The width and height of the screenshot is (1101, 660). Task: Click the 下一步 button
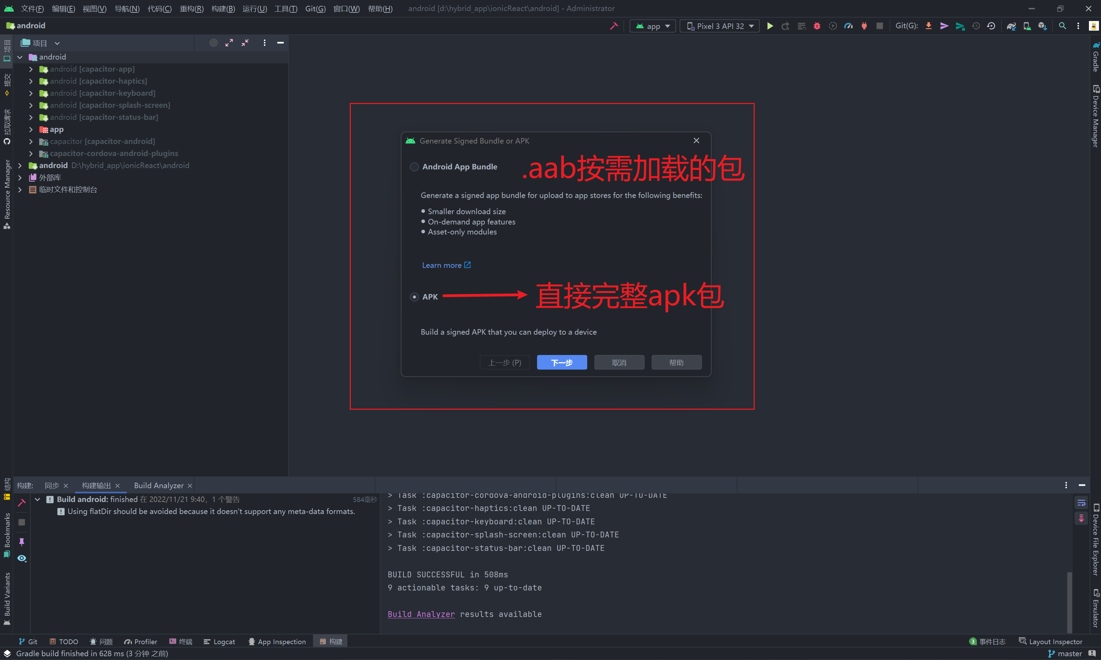tap(562, 363)
